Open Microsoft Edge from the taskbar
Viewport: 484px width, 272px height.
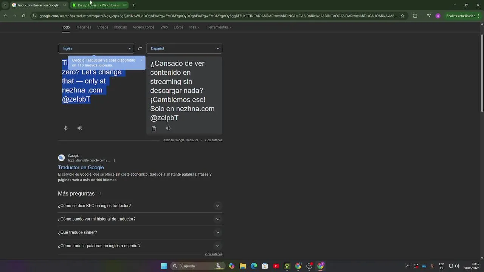[254, 266]
